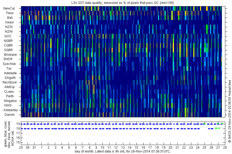Select the Ningaloo row label
Screen dimensions: 232x154
point(10,101)
